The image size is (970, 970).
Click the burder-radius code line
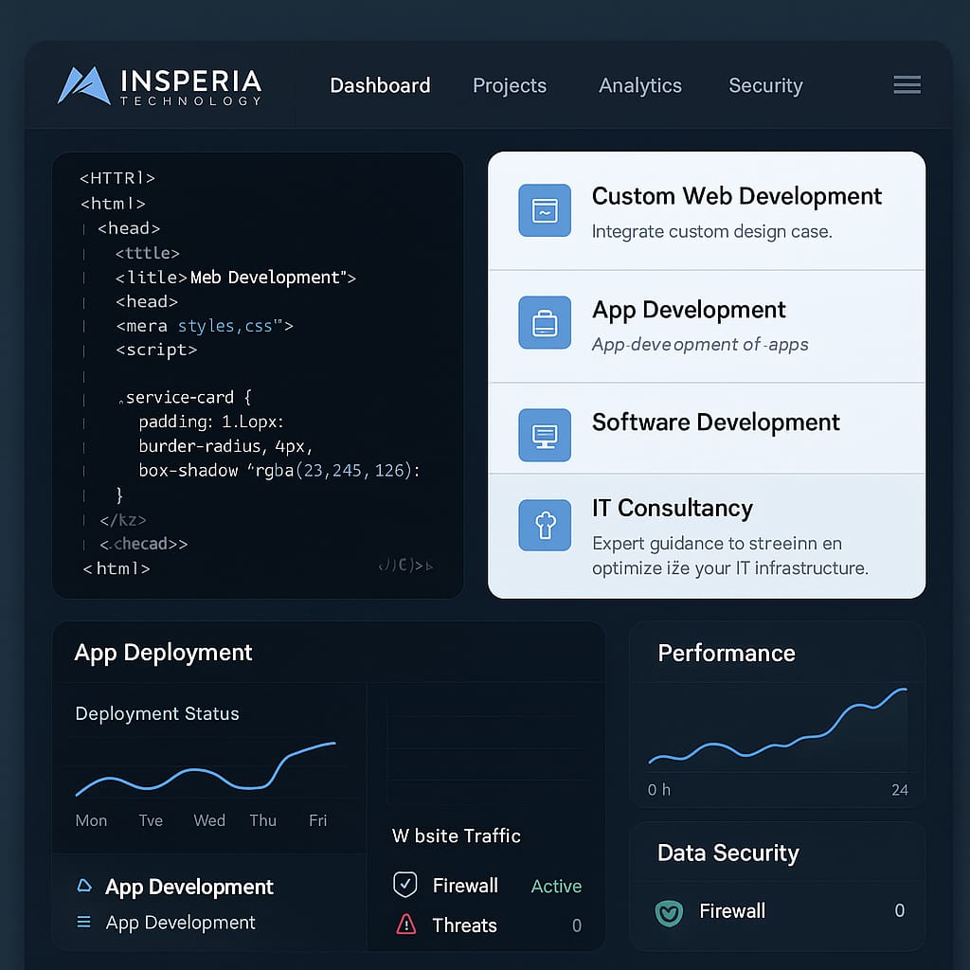coord(225,445)
